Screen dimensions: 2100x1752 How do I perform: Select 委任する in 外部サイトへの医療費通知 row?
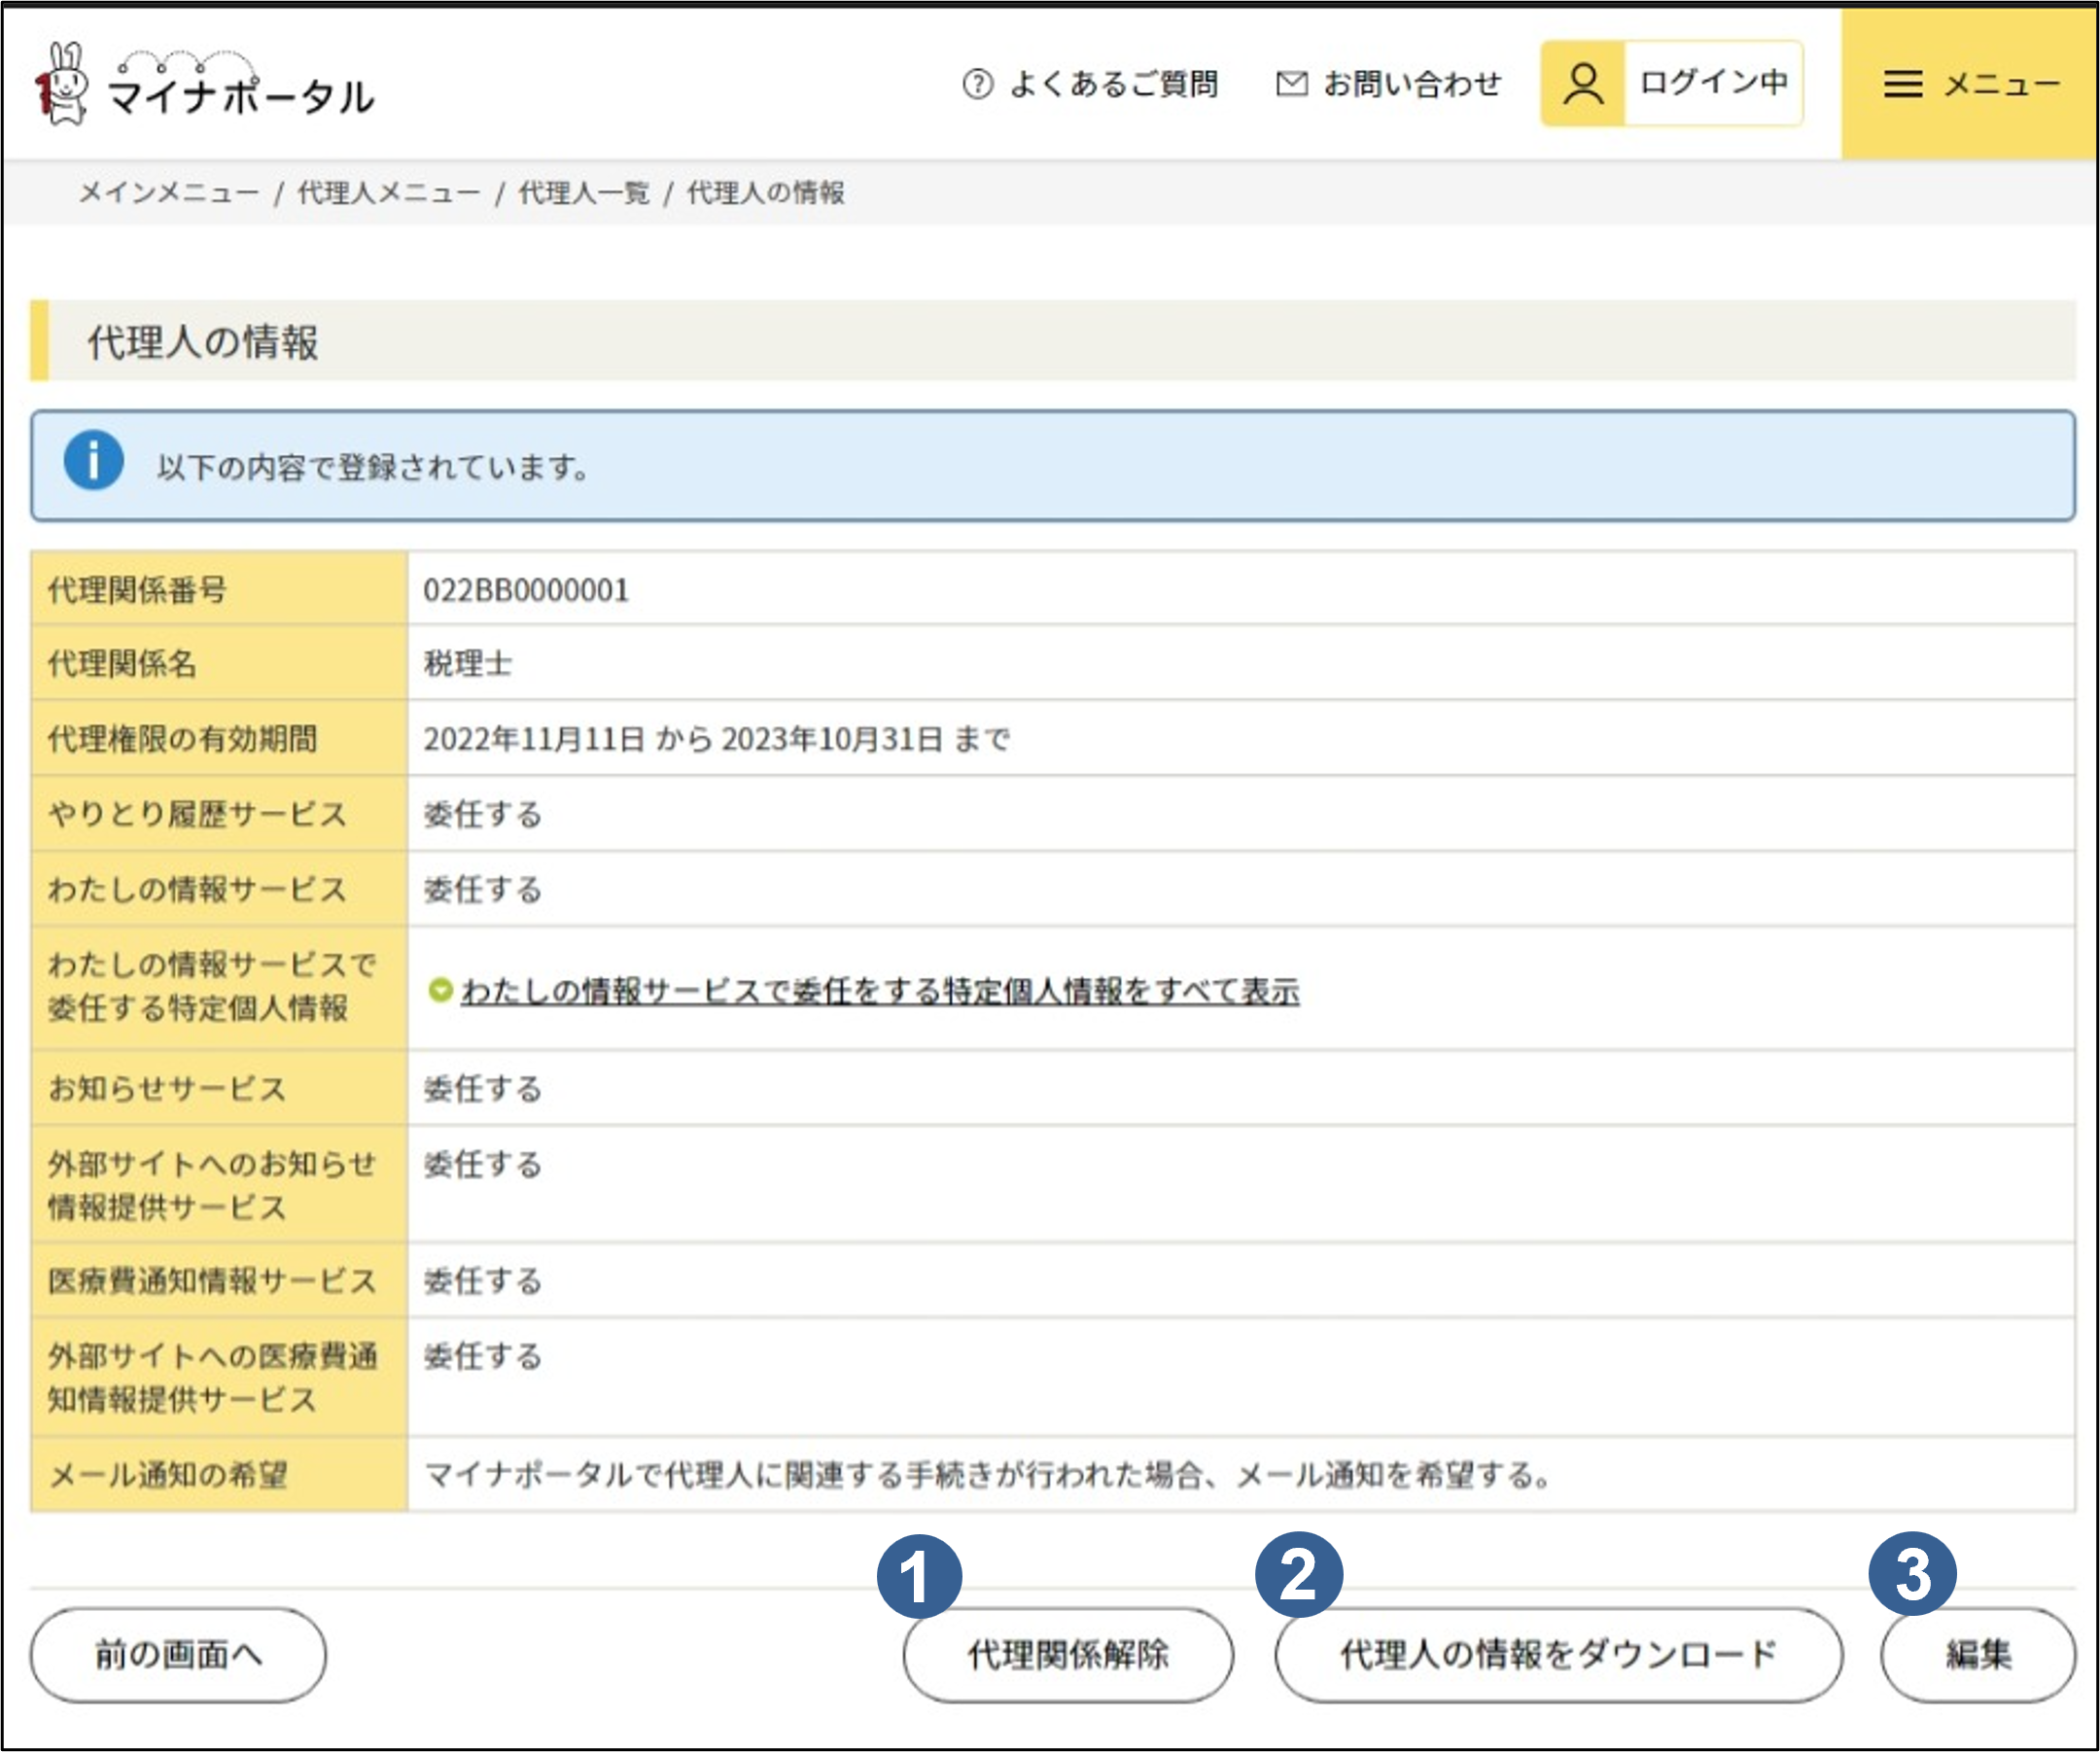(x=483, y=1356)
